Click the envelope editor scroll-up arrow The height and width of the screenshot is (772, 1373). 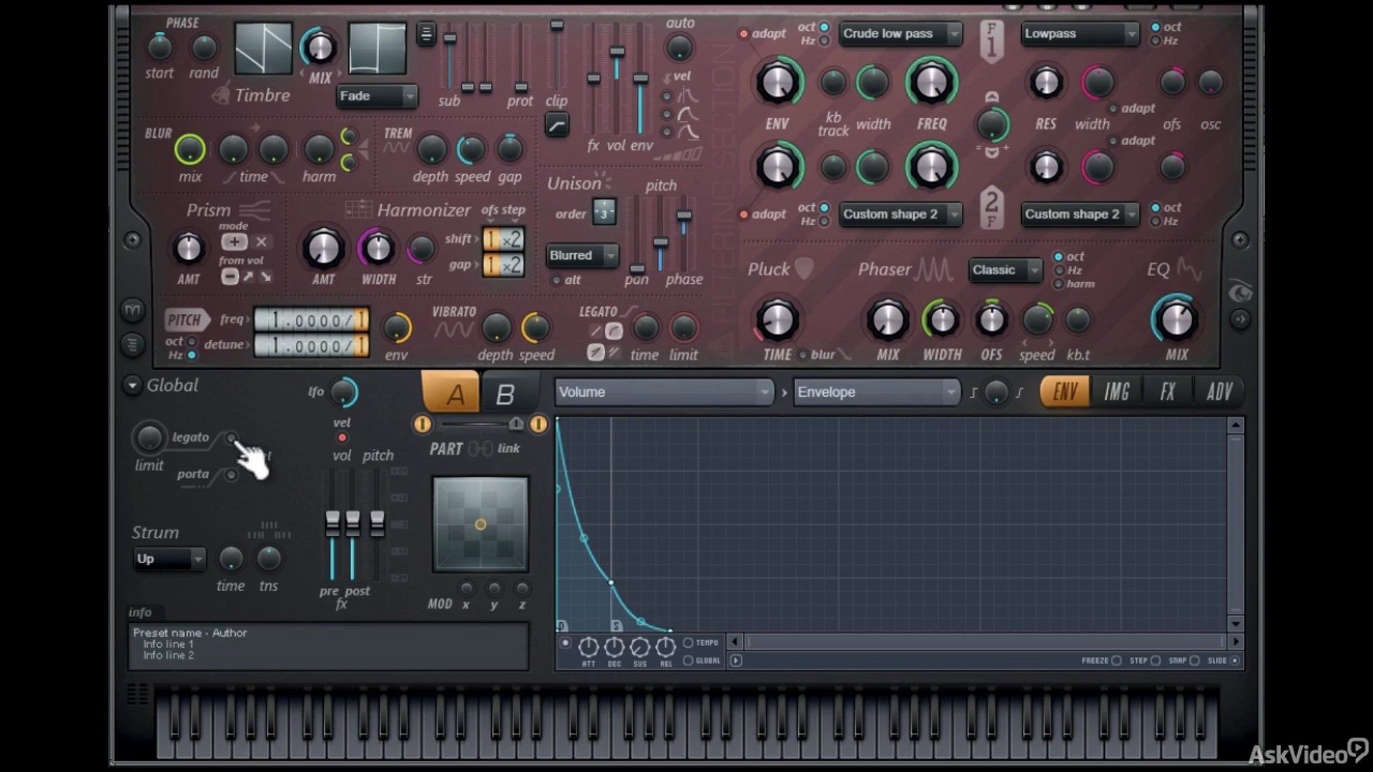[1235, 425]
